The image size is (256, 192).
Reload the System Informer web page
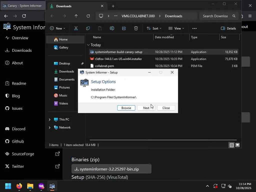point(24,16)
